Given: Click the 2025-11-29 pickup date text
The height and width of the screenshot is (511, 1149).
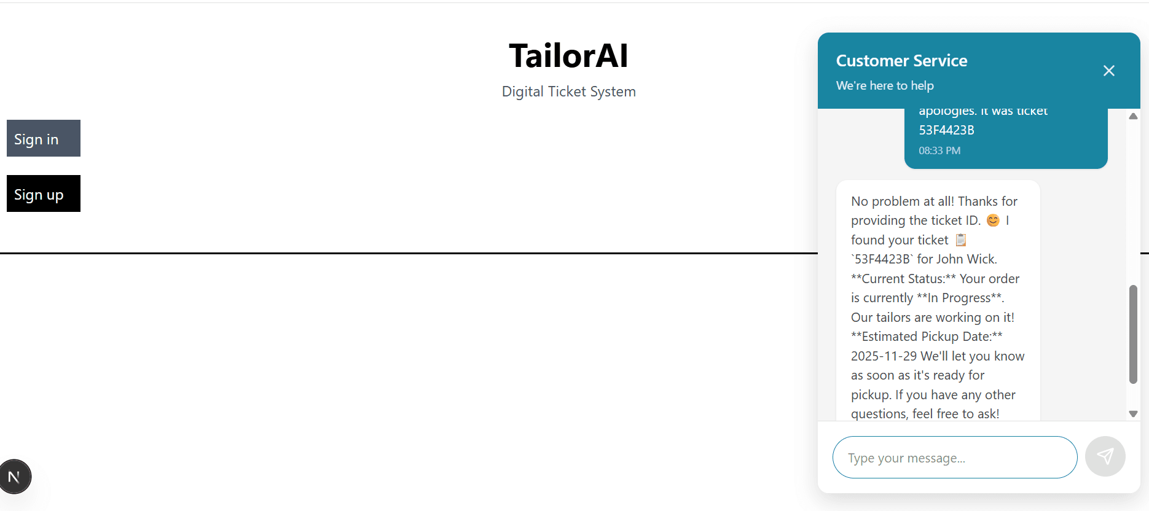Looking at the screenshot, I should point(885,356).
